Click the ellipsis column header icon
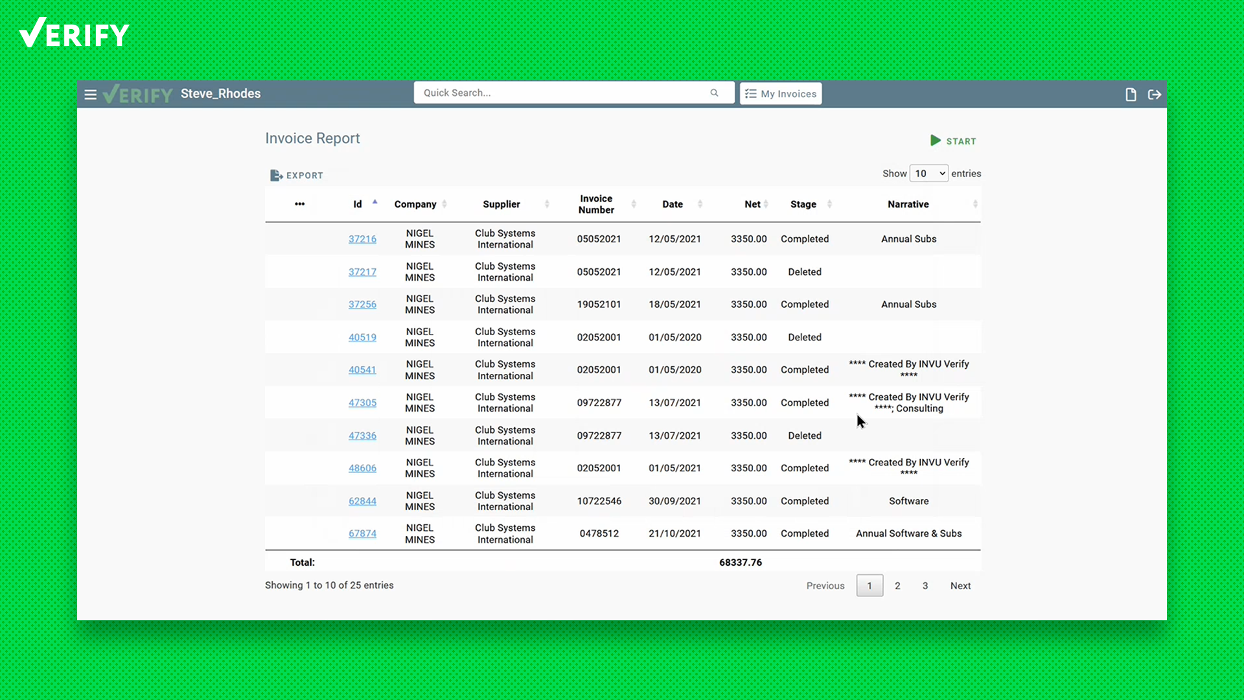The image size is (1244, 700). click(x=299, y=204)
